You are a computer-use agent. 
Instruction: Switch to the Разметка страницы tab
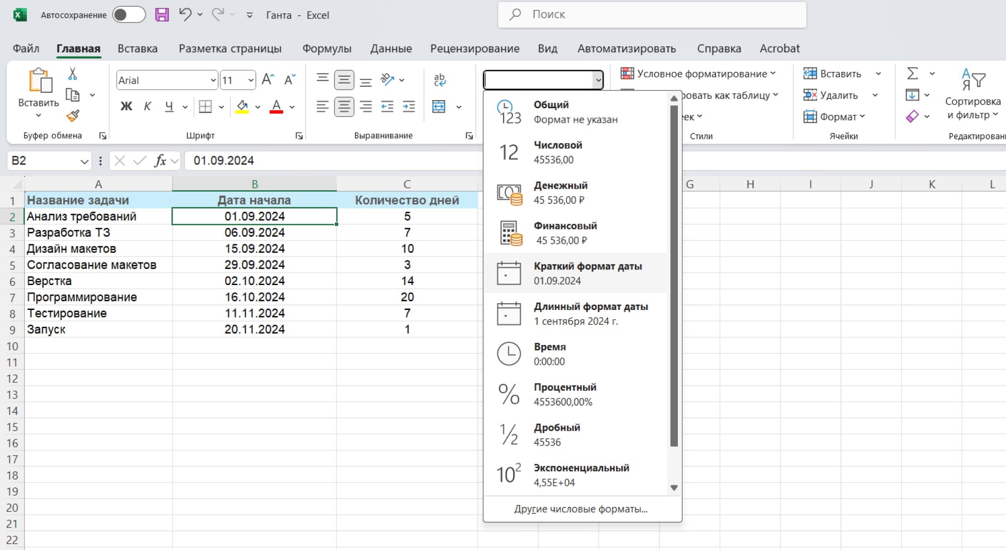click(230, 48)
